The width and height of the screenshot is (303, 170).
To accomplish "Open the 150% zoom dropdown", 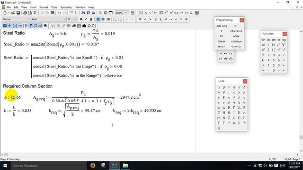I will point(126,13).
